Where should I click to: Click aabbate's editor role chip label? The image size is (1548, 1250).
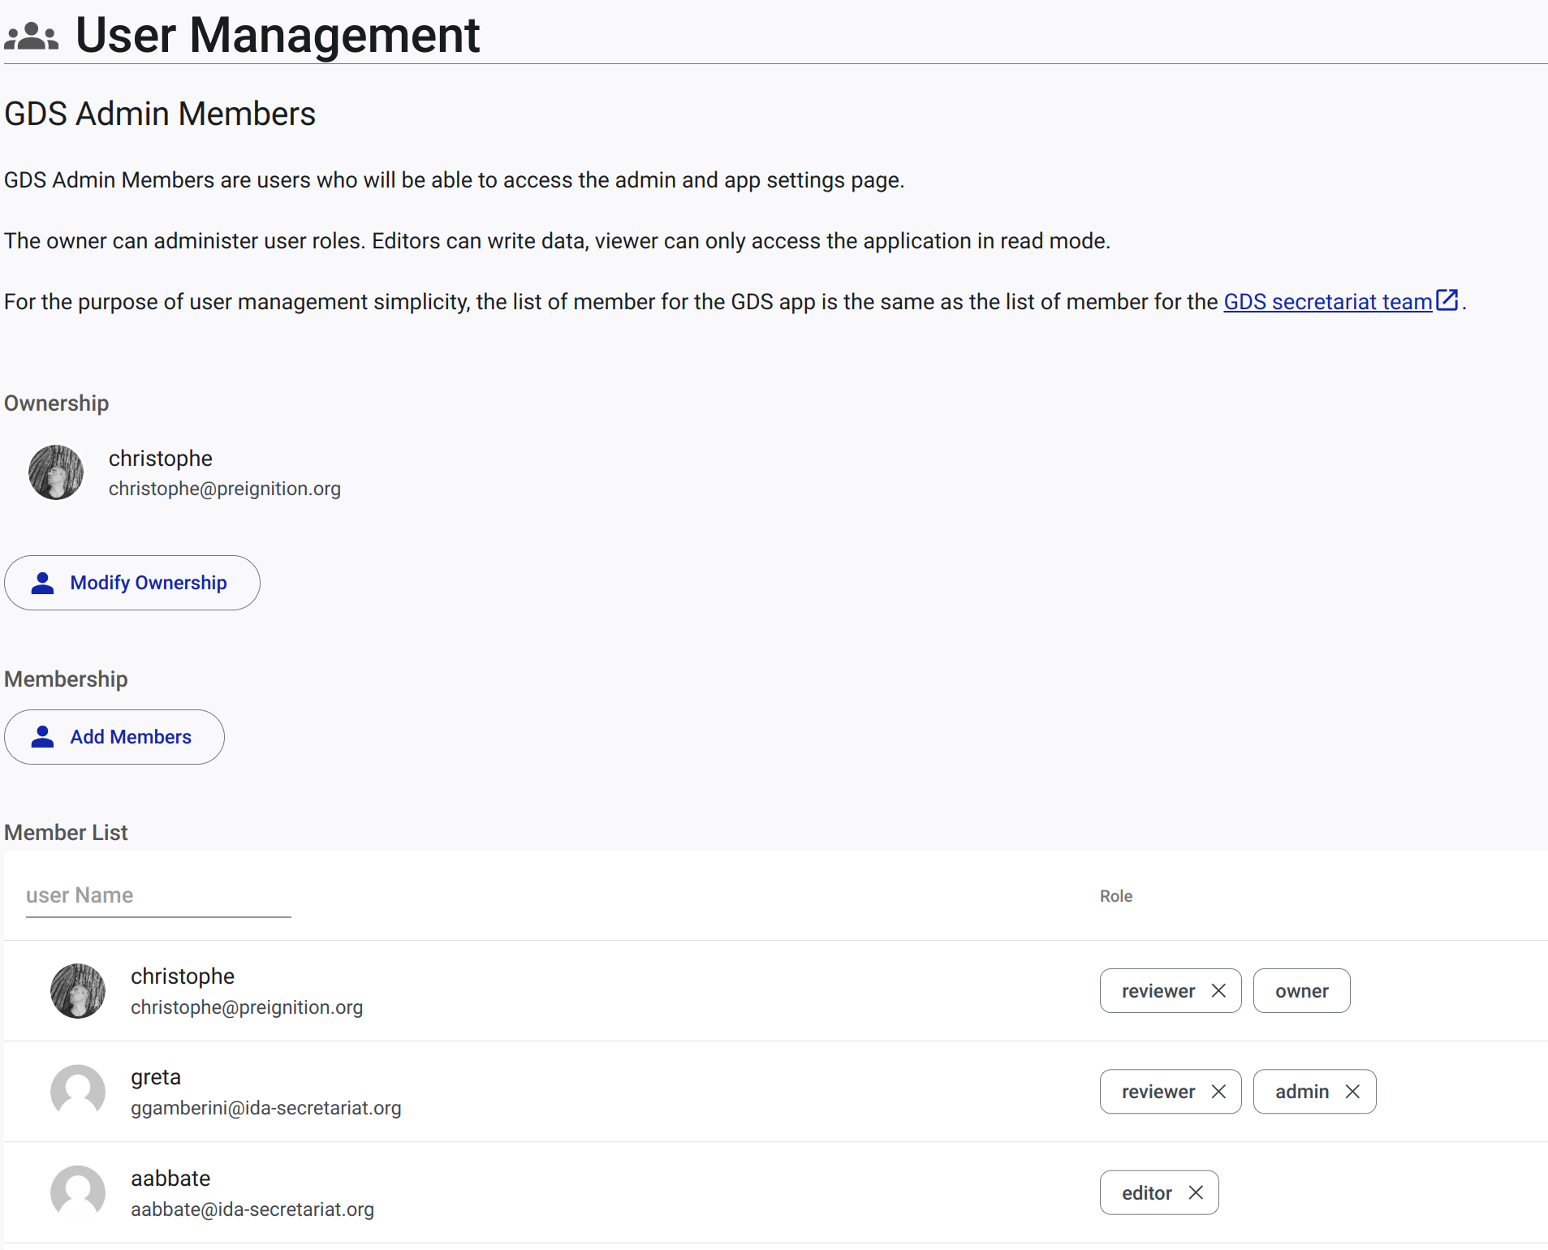[x=1147, y=1192]
